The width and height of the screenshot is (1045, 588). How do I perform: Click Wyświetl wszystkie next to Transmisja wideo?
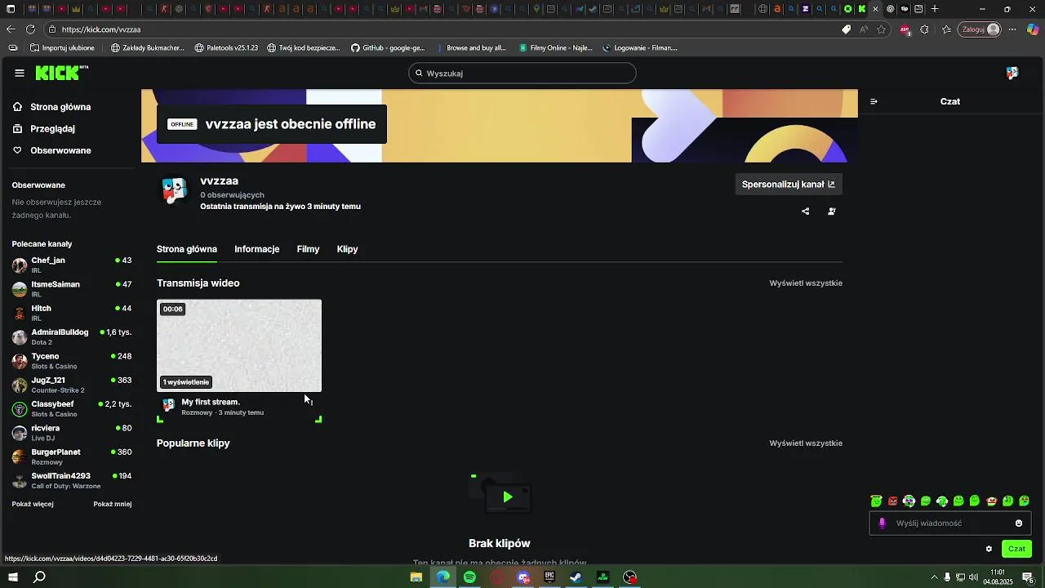tap(806, 283)
